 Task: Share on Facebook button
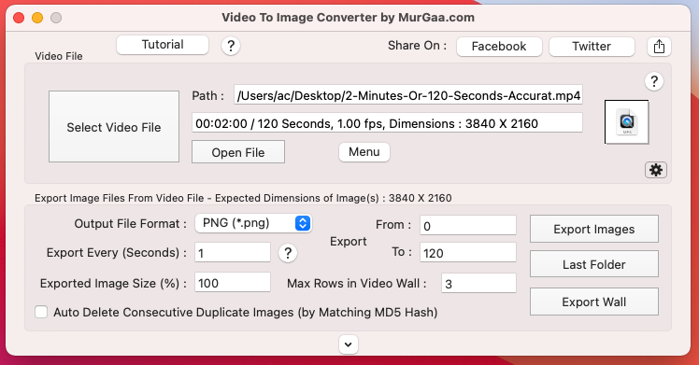(x=499, y=47)
